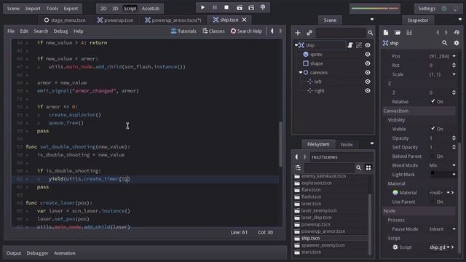Open Scene panel options arrow
Image resolution: width=466 pixels, height=262 pixels.
[372, 20]
